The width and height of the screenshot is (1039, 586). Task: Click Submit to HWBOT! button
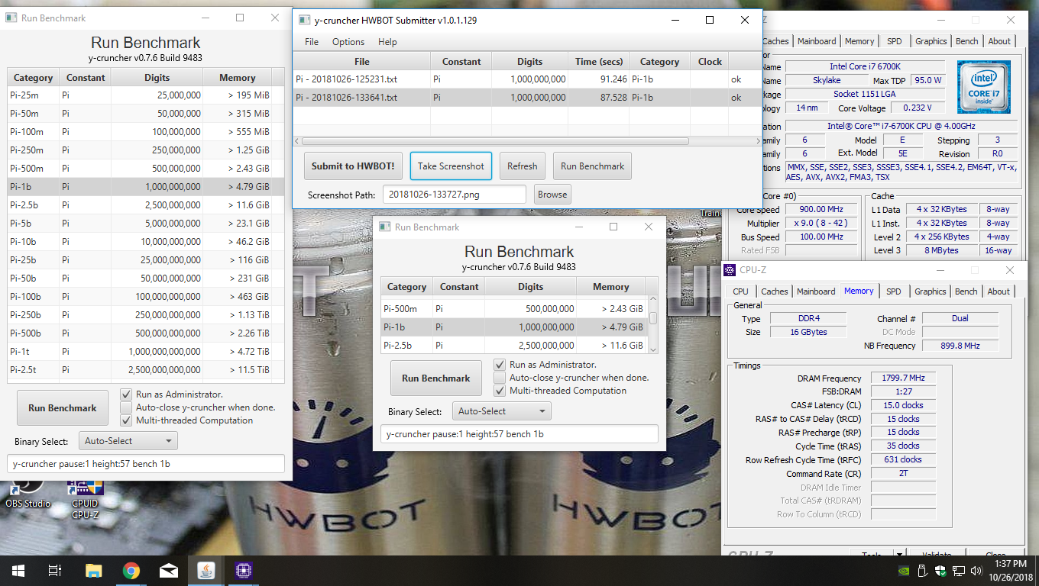[352, 166]
